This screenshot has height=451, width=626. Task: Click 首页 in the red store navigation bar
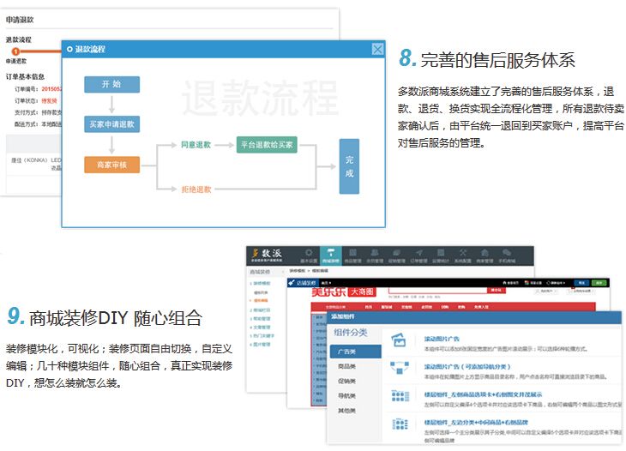tap(369, 307)
